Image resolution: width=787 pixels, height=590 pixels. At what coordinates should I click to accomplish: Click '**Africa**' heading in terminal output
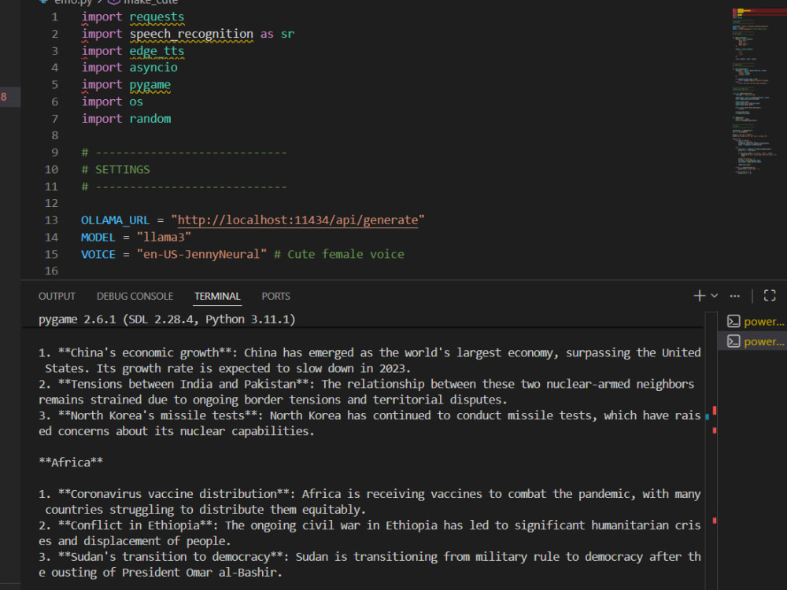click(71, 462)
